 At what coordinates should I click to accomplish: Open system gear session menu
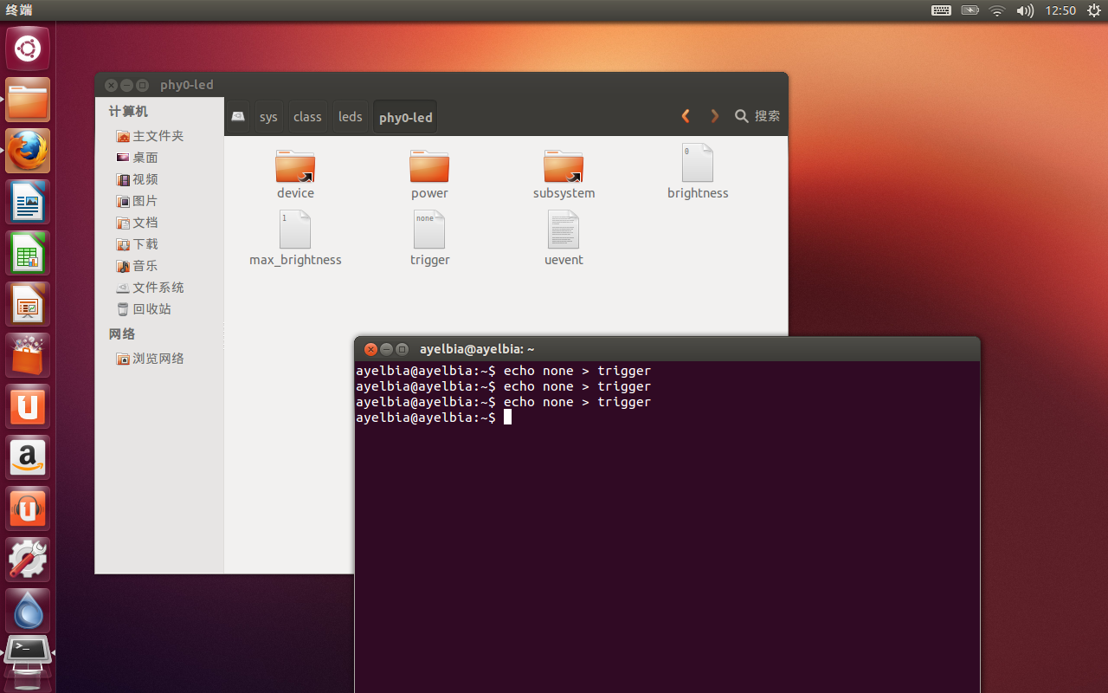1094,10
